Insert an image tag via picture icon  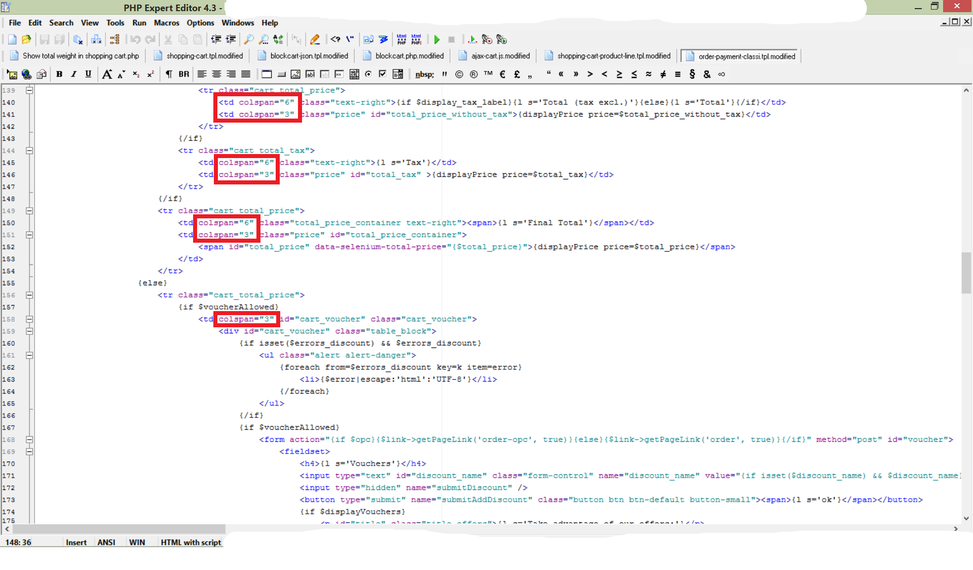pos(12,74)
